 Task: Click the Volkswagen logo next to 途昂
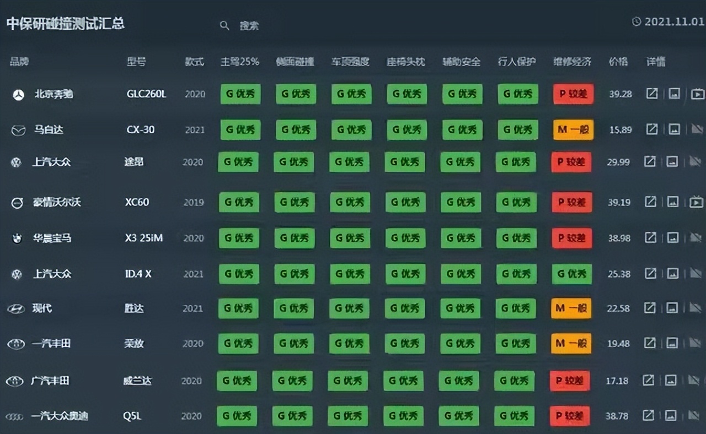(17, 162)
